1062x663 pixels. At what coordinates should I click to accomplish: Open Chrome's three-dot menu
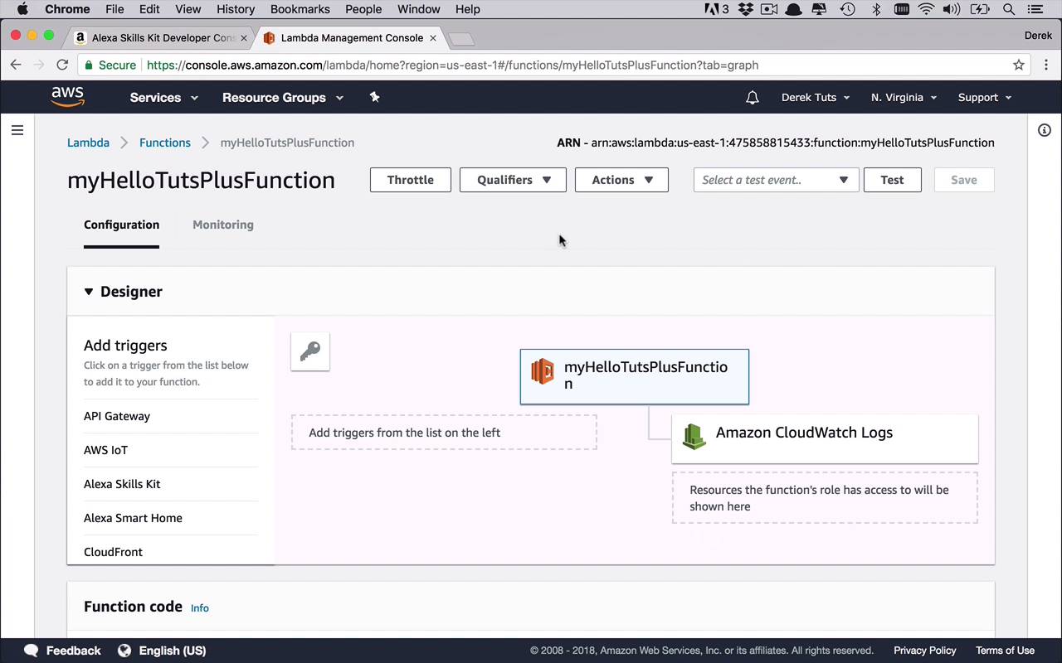(x=1045, y=65)
